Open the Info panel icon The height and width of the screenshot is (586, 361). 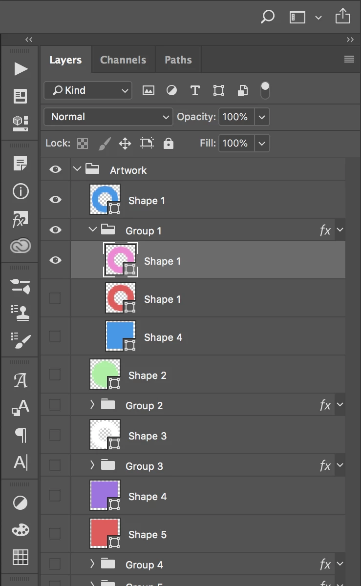21,191
